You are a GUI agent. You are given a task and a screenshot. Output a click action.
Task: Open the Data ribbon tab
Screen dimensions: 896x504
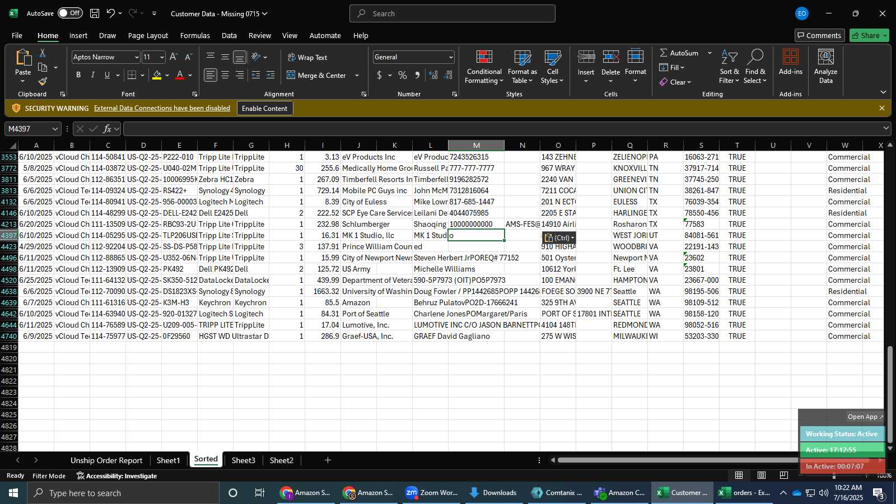click(x=229, y=35)
